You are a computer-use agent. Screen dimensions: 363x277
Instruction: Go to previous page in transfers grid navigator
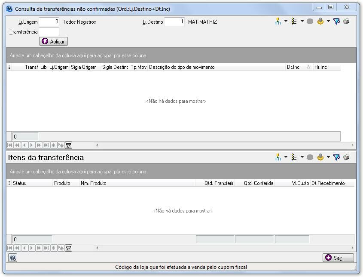[x=17, y=145]
